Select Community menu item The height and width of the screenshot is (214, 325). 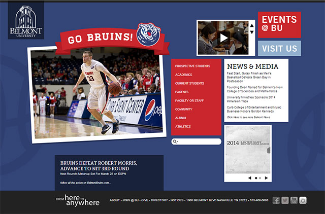point(184,109)
